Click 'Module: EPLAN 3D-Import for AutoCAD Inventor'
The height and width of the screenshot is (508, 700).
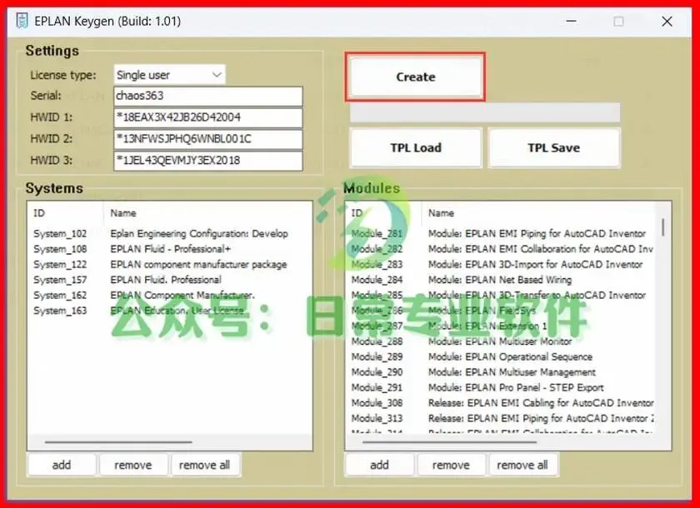coord(535,264)
